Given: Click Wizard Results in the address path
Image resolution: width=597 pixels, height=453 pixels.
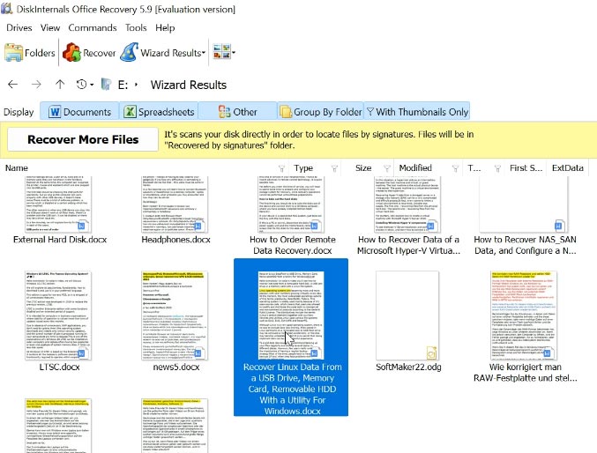Looking at the screenshot, I should [189, 85].
